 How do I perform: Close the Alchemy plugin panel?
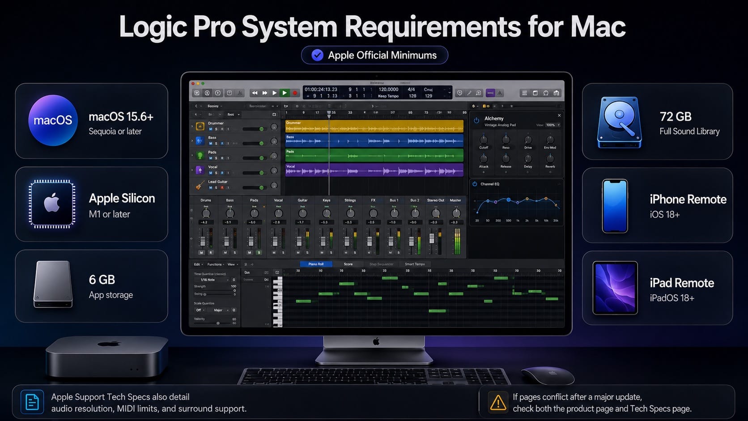[559, 115]
